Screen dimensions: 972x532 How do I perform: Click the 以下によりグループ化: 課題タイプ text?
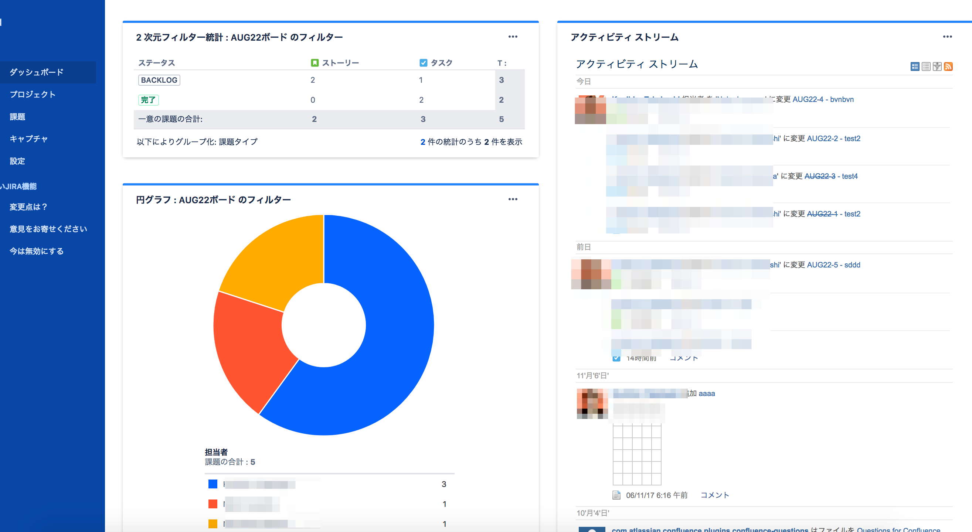coord(197,142)
